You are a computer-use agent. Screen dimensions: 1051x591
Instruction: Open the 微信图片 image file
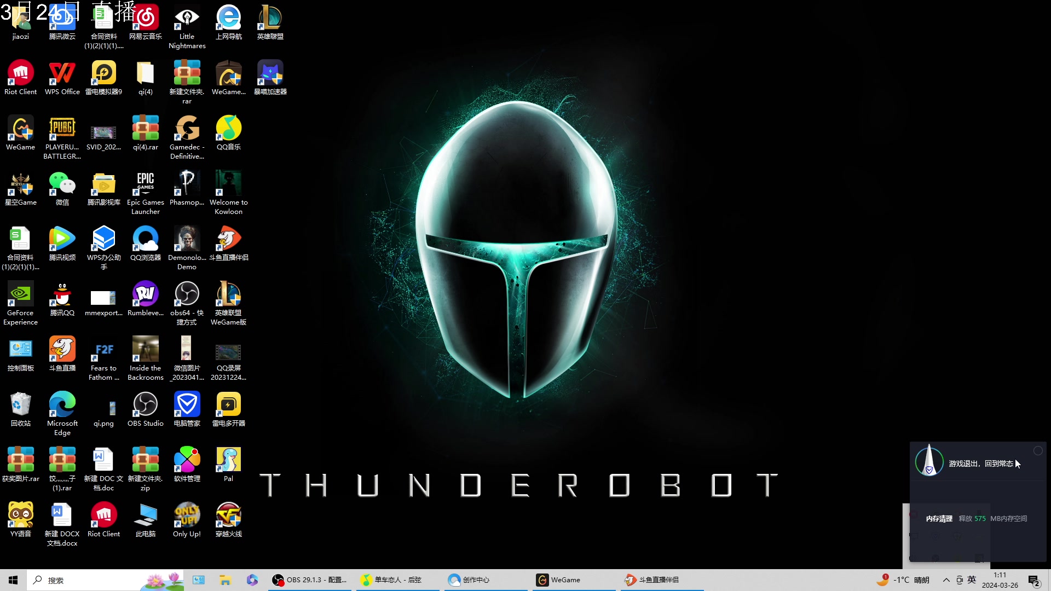click(187, 359)
